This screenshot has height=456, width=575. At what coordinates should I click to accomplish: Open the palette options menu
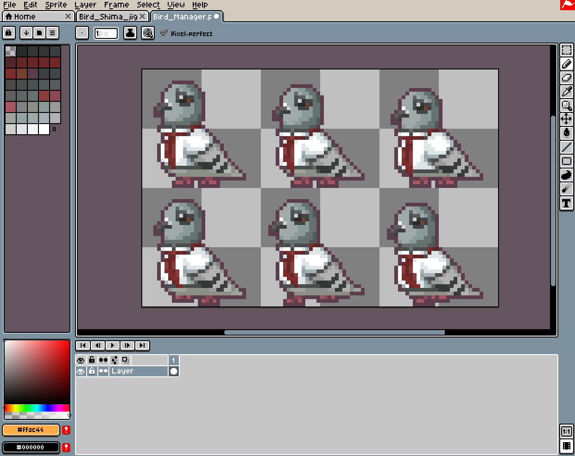pyautogui.click(x=52, y=33)
